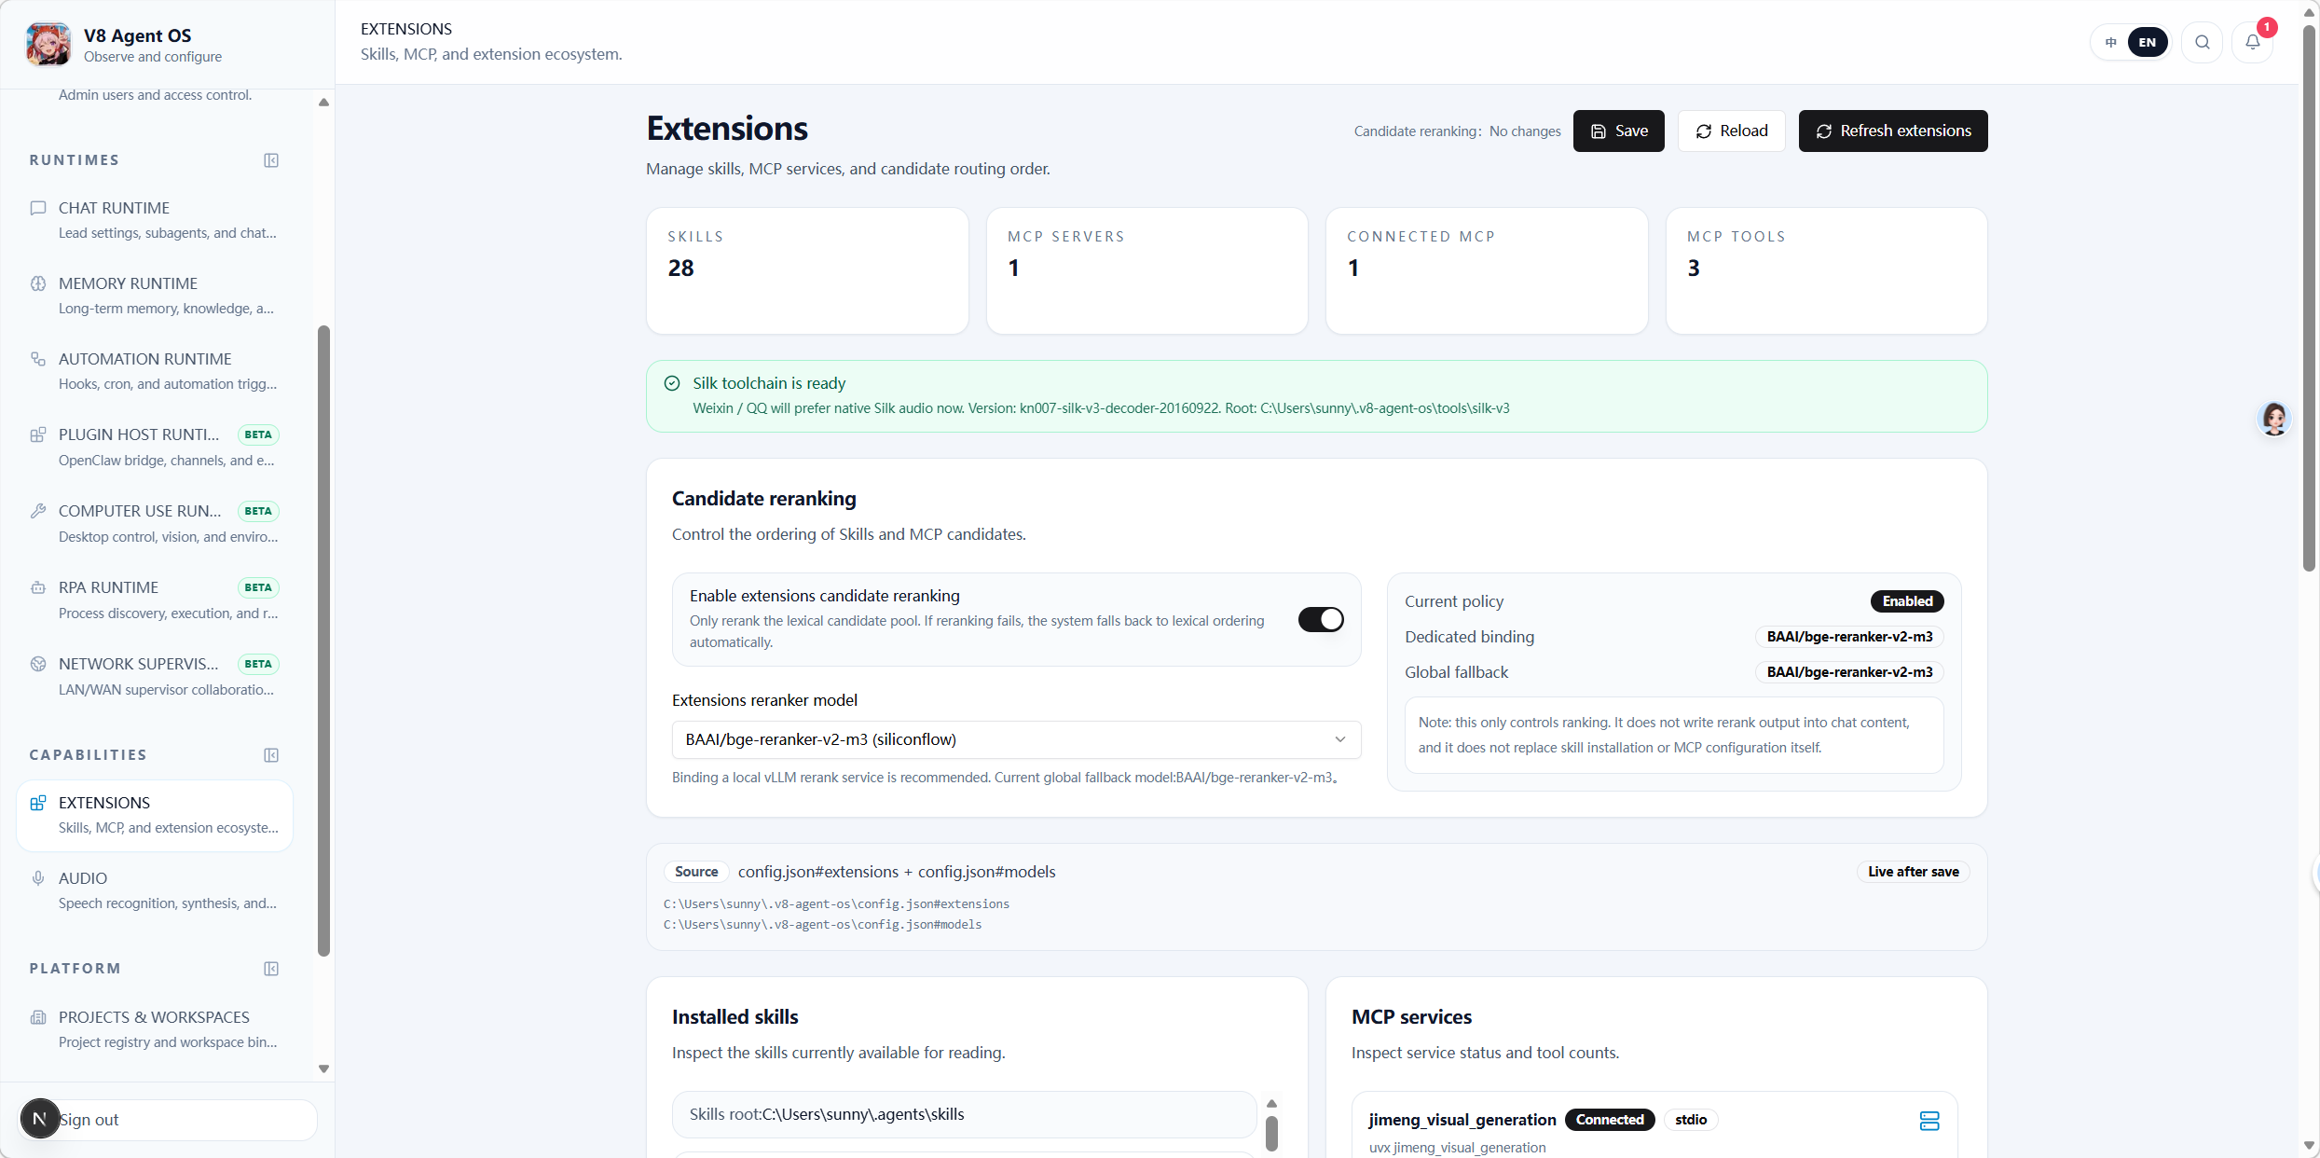The width and height of the screenshot is (2320, 1158).
Task: Click the floating assistant avatar on the right edge
Action: pyautogui.click(x=2273, y=420)
